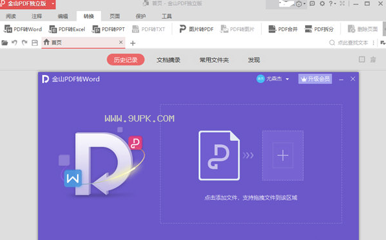Open the settings gear icon

(x=322, y=3)
